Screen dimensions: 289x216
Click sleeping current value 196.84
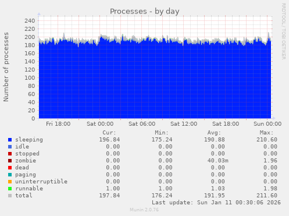pyautogui.click(x=109, y=140)
